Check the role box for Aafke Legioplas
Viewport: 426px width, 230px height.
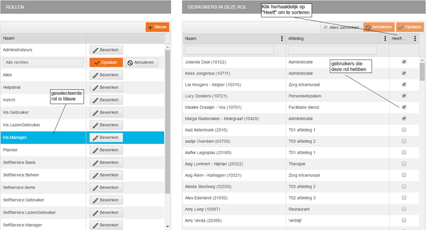point(404,152)
